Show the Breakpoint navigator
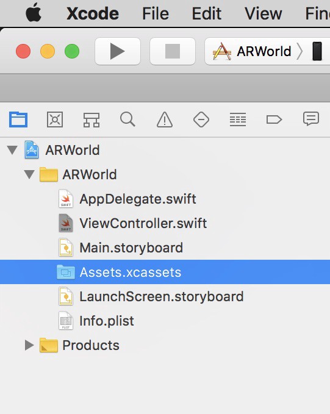This screenshot has height=414, width=330. click(274, 120)
